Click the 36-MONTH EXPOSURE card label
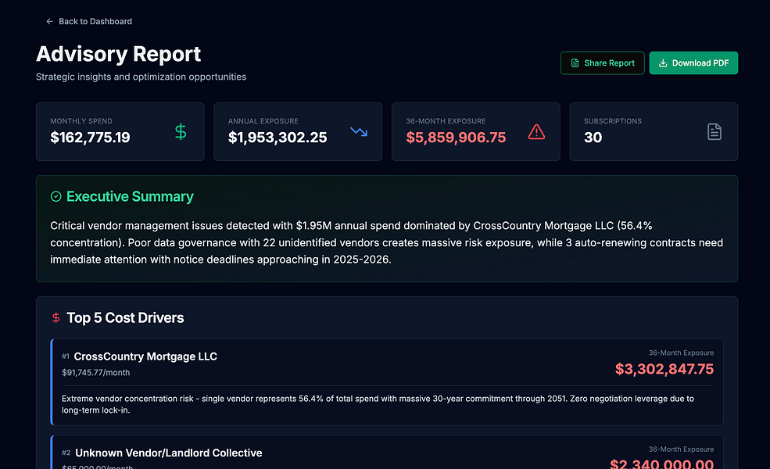Screen dimensions: 770x469 click(446, 121)
